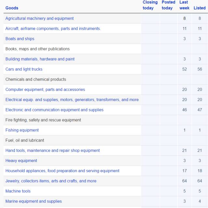Open Building materials, hardware and paint
The image size is (208, 208).
tap(40, 59)
